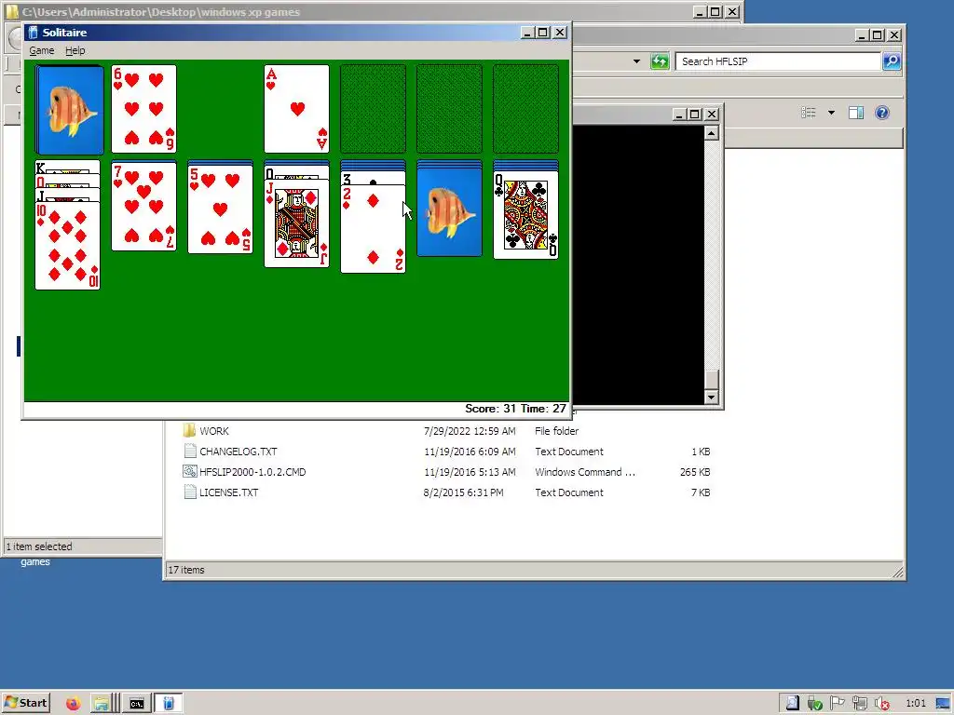Click the network tray icon
This screenshot has width=954, height=715.
coord(859,704)
